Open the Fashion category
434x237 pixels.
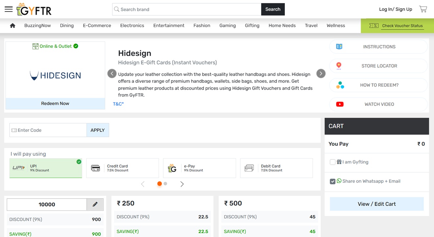pos(202,26)
